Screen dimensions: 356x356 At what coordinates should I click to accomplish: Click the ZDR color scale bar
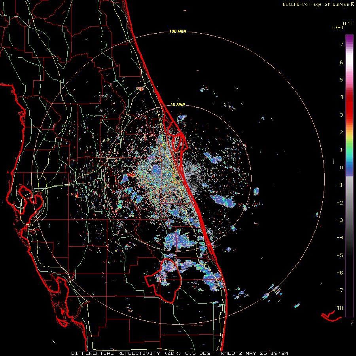pos(349,176)
